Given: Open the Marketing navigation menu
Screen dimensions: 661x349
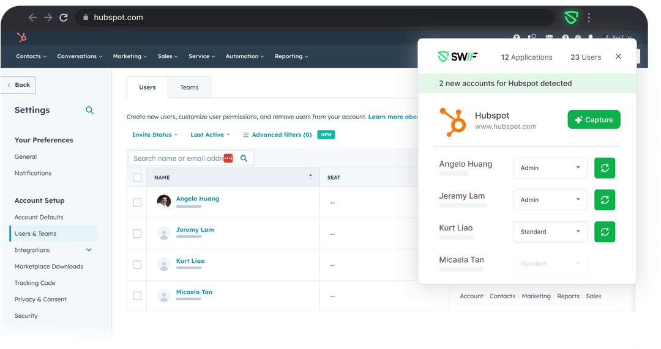Looking at the screenshot, I should (130, 56).
